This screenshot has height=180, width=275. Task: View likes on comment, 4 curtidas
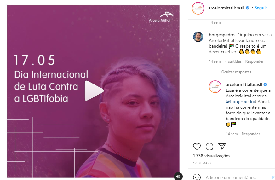(233, 61)
